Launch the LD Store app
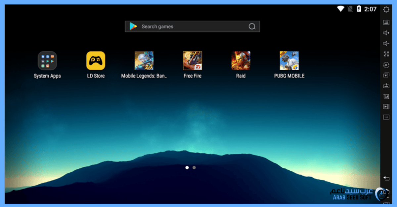397x207 pixels. 96,61
